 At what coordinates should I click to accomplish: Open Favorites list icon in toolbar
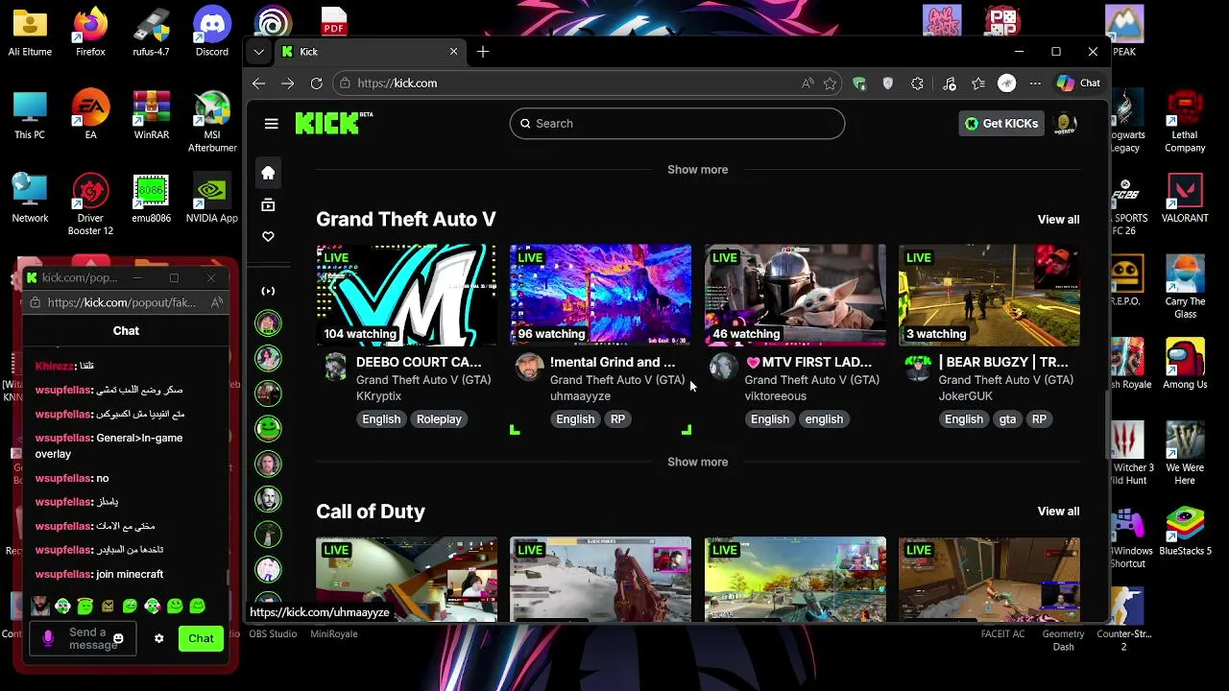[977, 83]
